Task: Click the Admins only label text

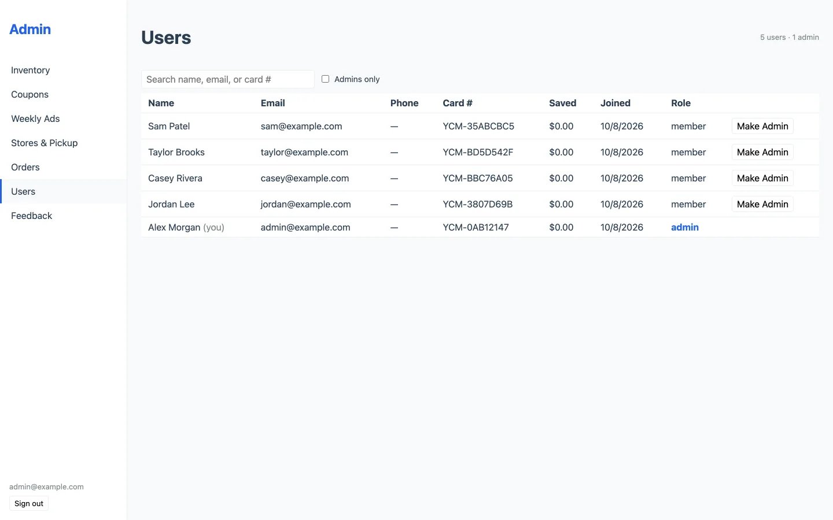Action: (x=357, y=79)
